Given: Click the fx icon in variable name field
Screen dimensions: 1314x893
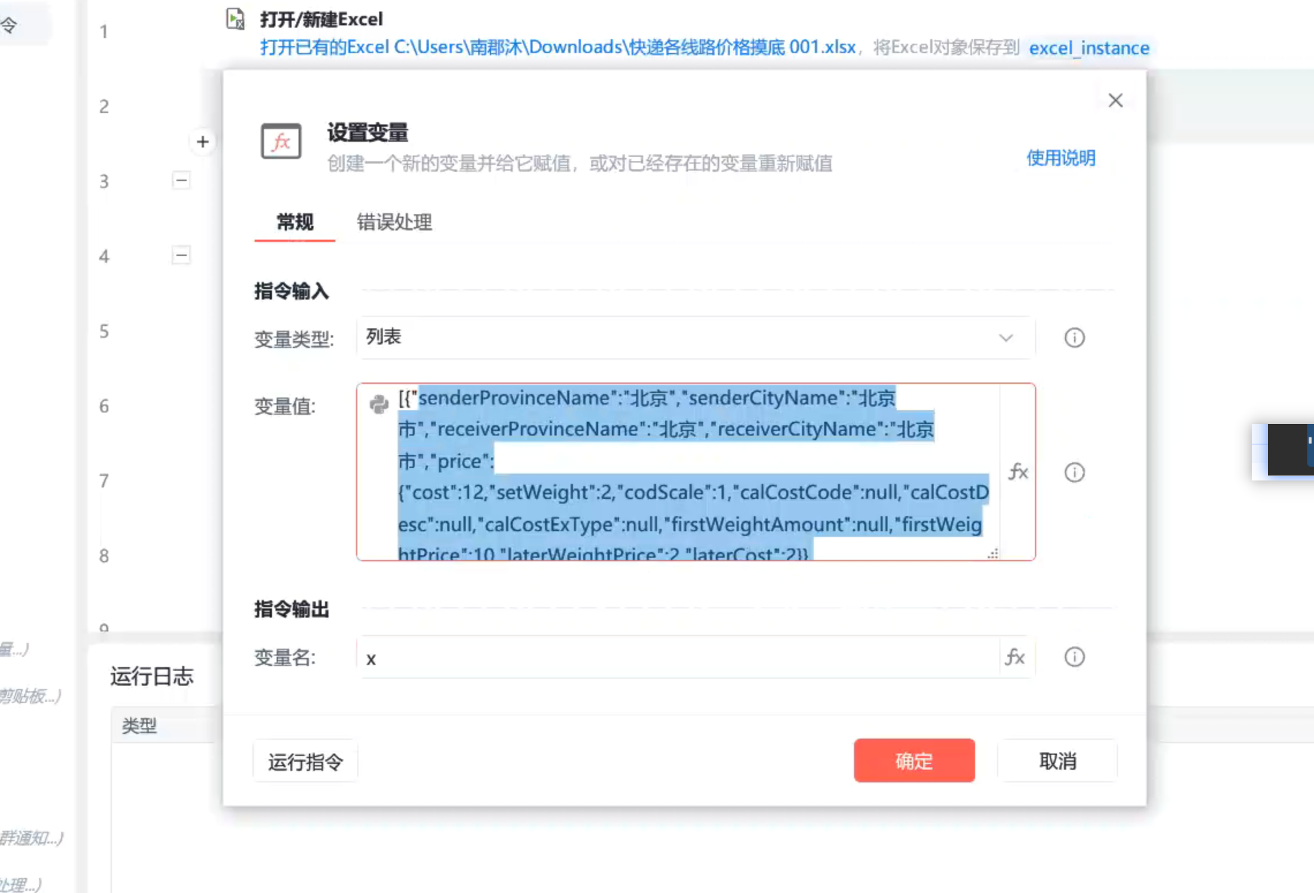Looking at the screenshot, I should tap(1015, 657).
